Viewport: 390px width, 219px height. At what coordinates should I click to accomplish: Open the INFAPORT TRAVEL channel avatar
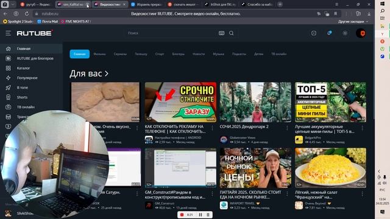coord(224,206)
